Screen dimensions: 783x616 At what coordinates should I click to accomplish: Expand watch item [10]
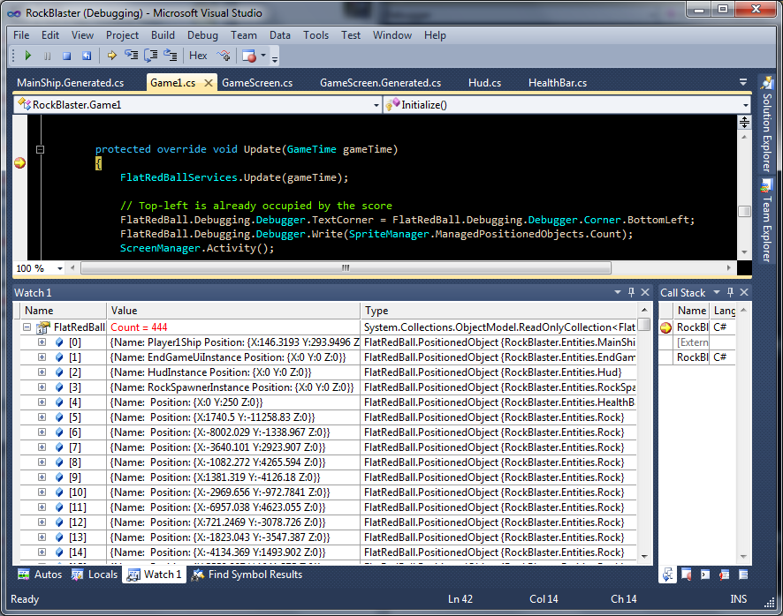point(42,492)
